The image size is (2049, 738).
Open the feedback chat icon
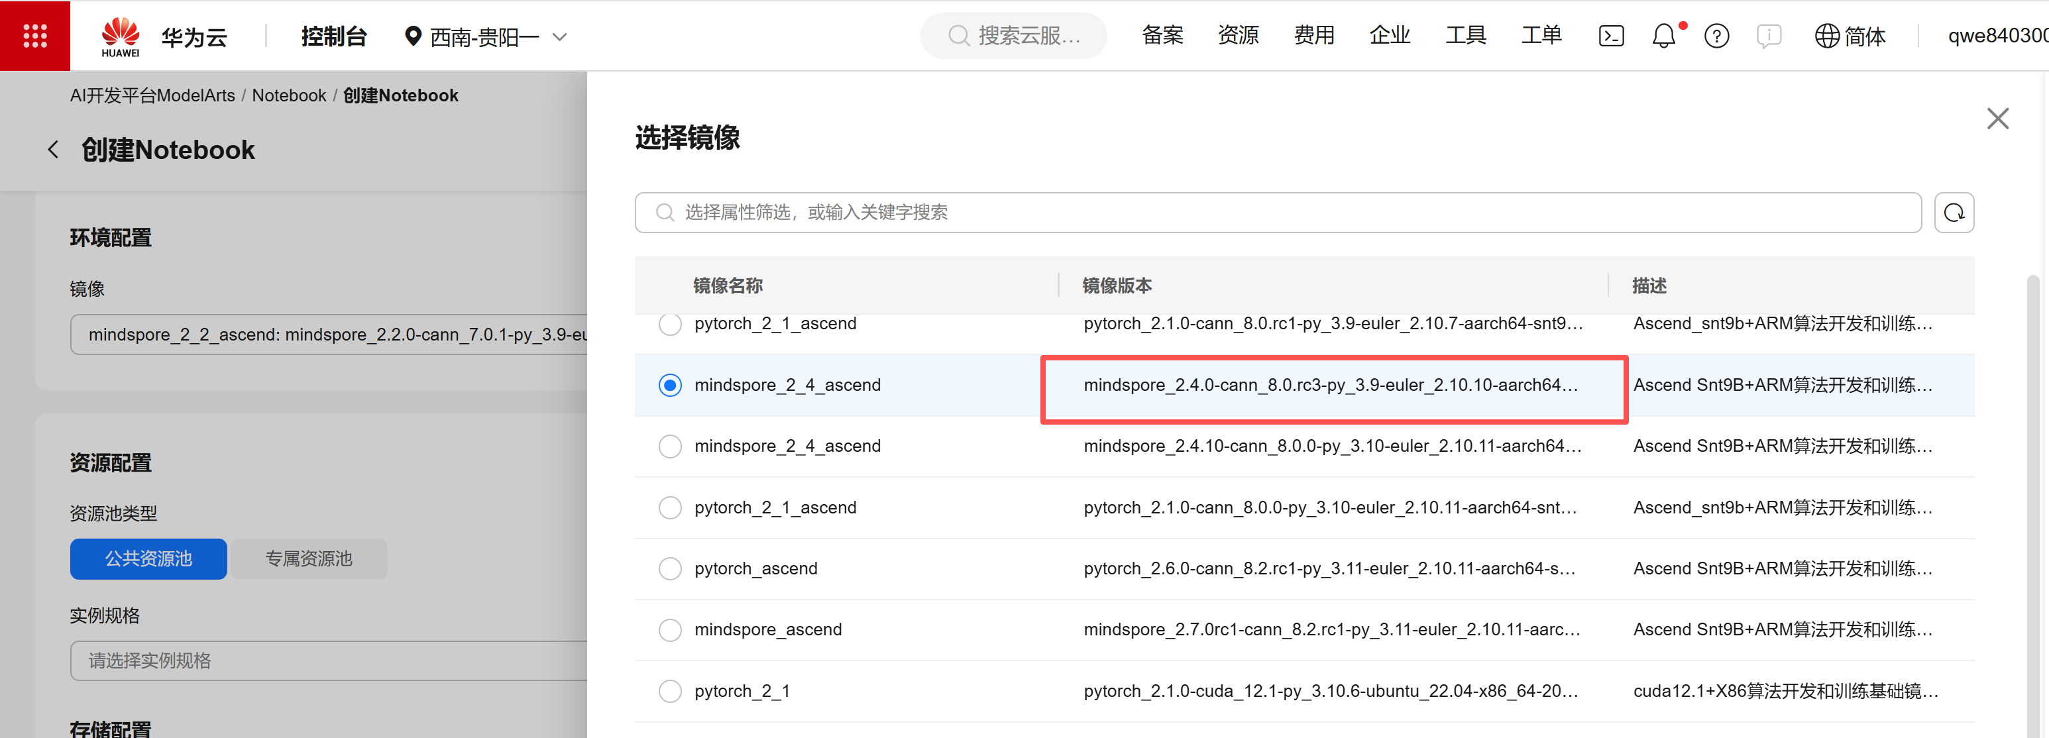tap(1768, 36)
